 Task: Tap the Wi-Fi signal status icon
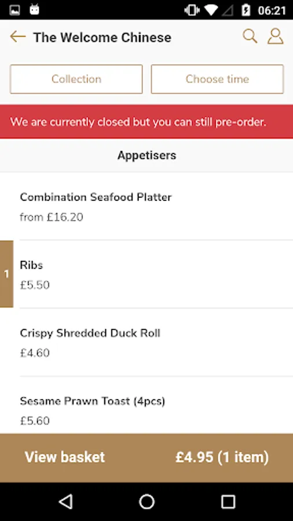(x=211, y=10)
